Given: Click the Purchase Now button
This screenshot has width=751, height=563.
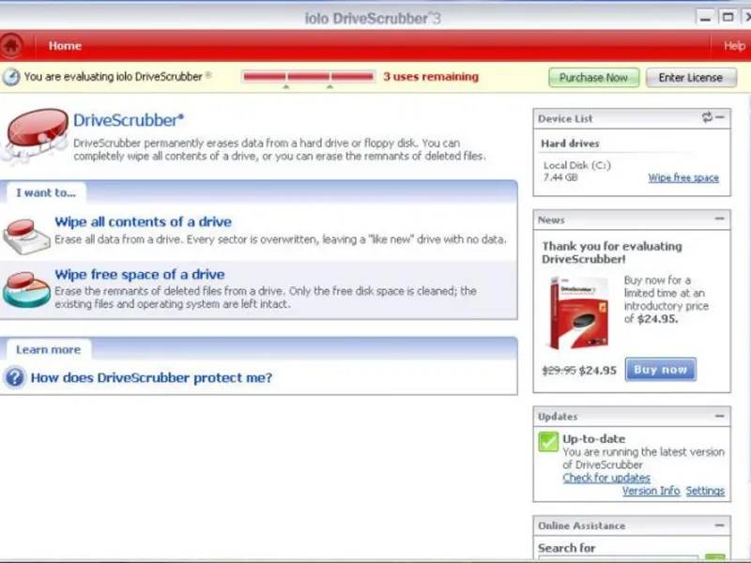Looking at the screenshot, I should [593, 78].
